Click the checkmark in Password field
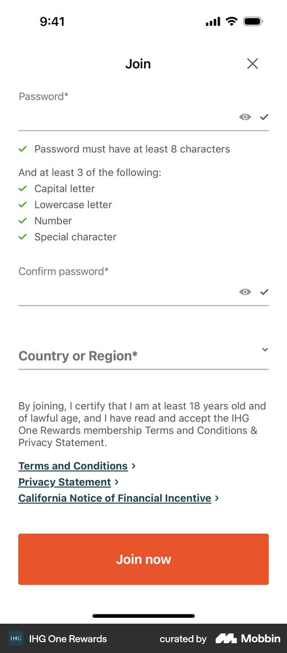 (265, 117)
